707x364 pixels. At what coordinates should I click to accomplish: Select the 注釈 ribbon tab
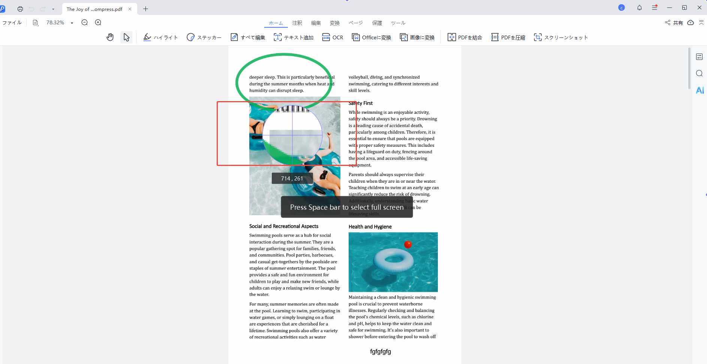tap(297, 23)
